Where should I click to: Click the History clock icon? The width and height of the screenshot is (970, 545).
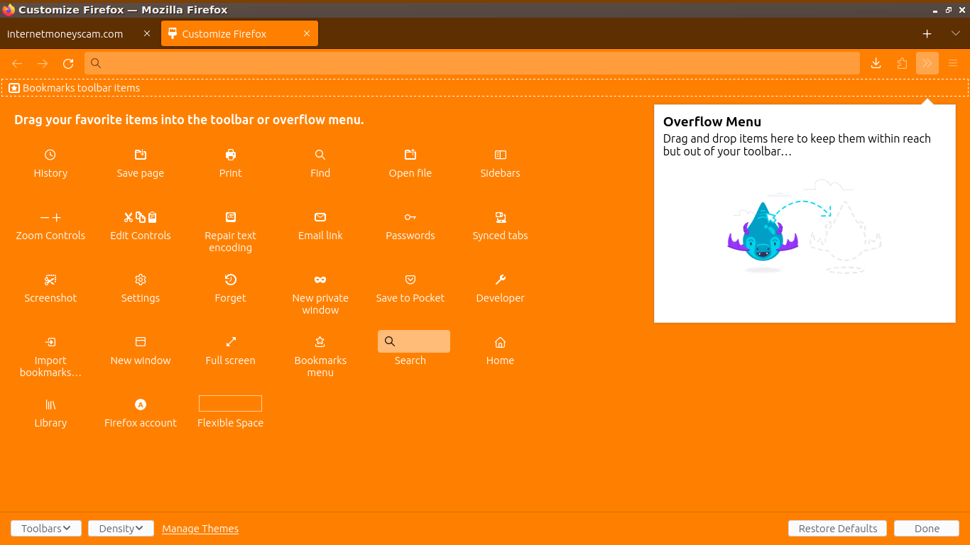[x=50, y=155]
